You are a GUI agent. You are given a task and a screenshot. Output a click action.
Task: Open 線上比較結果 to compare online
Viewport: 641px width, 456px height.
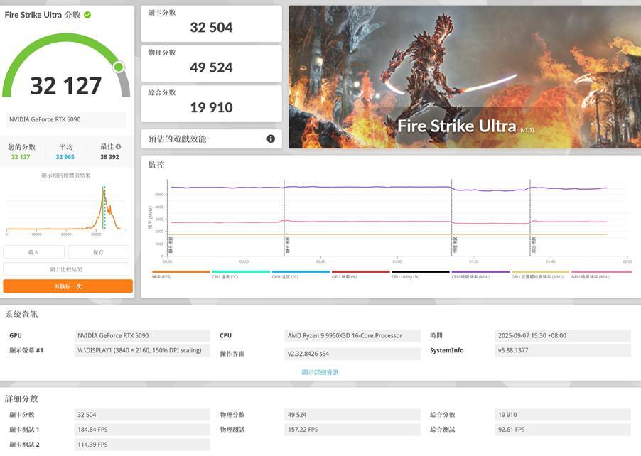click(x=66, y=269)
